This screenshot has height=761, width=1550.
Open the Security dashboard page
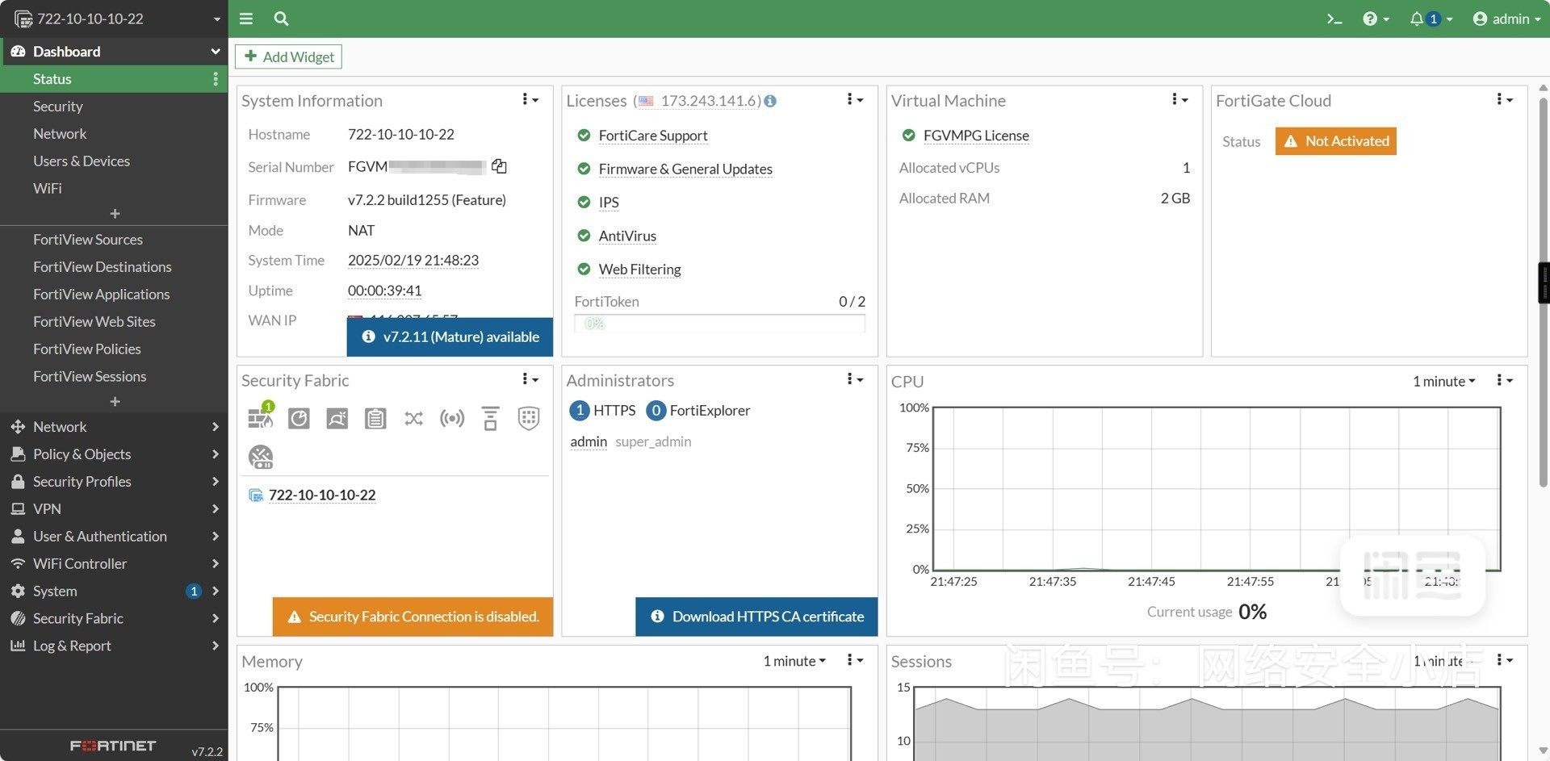58,107
